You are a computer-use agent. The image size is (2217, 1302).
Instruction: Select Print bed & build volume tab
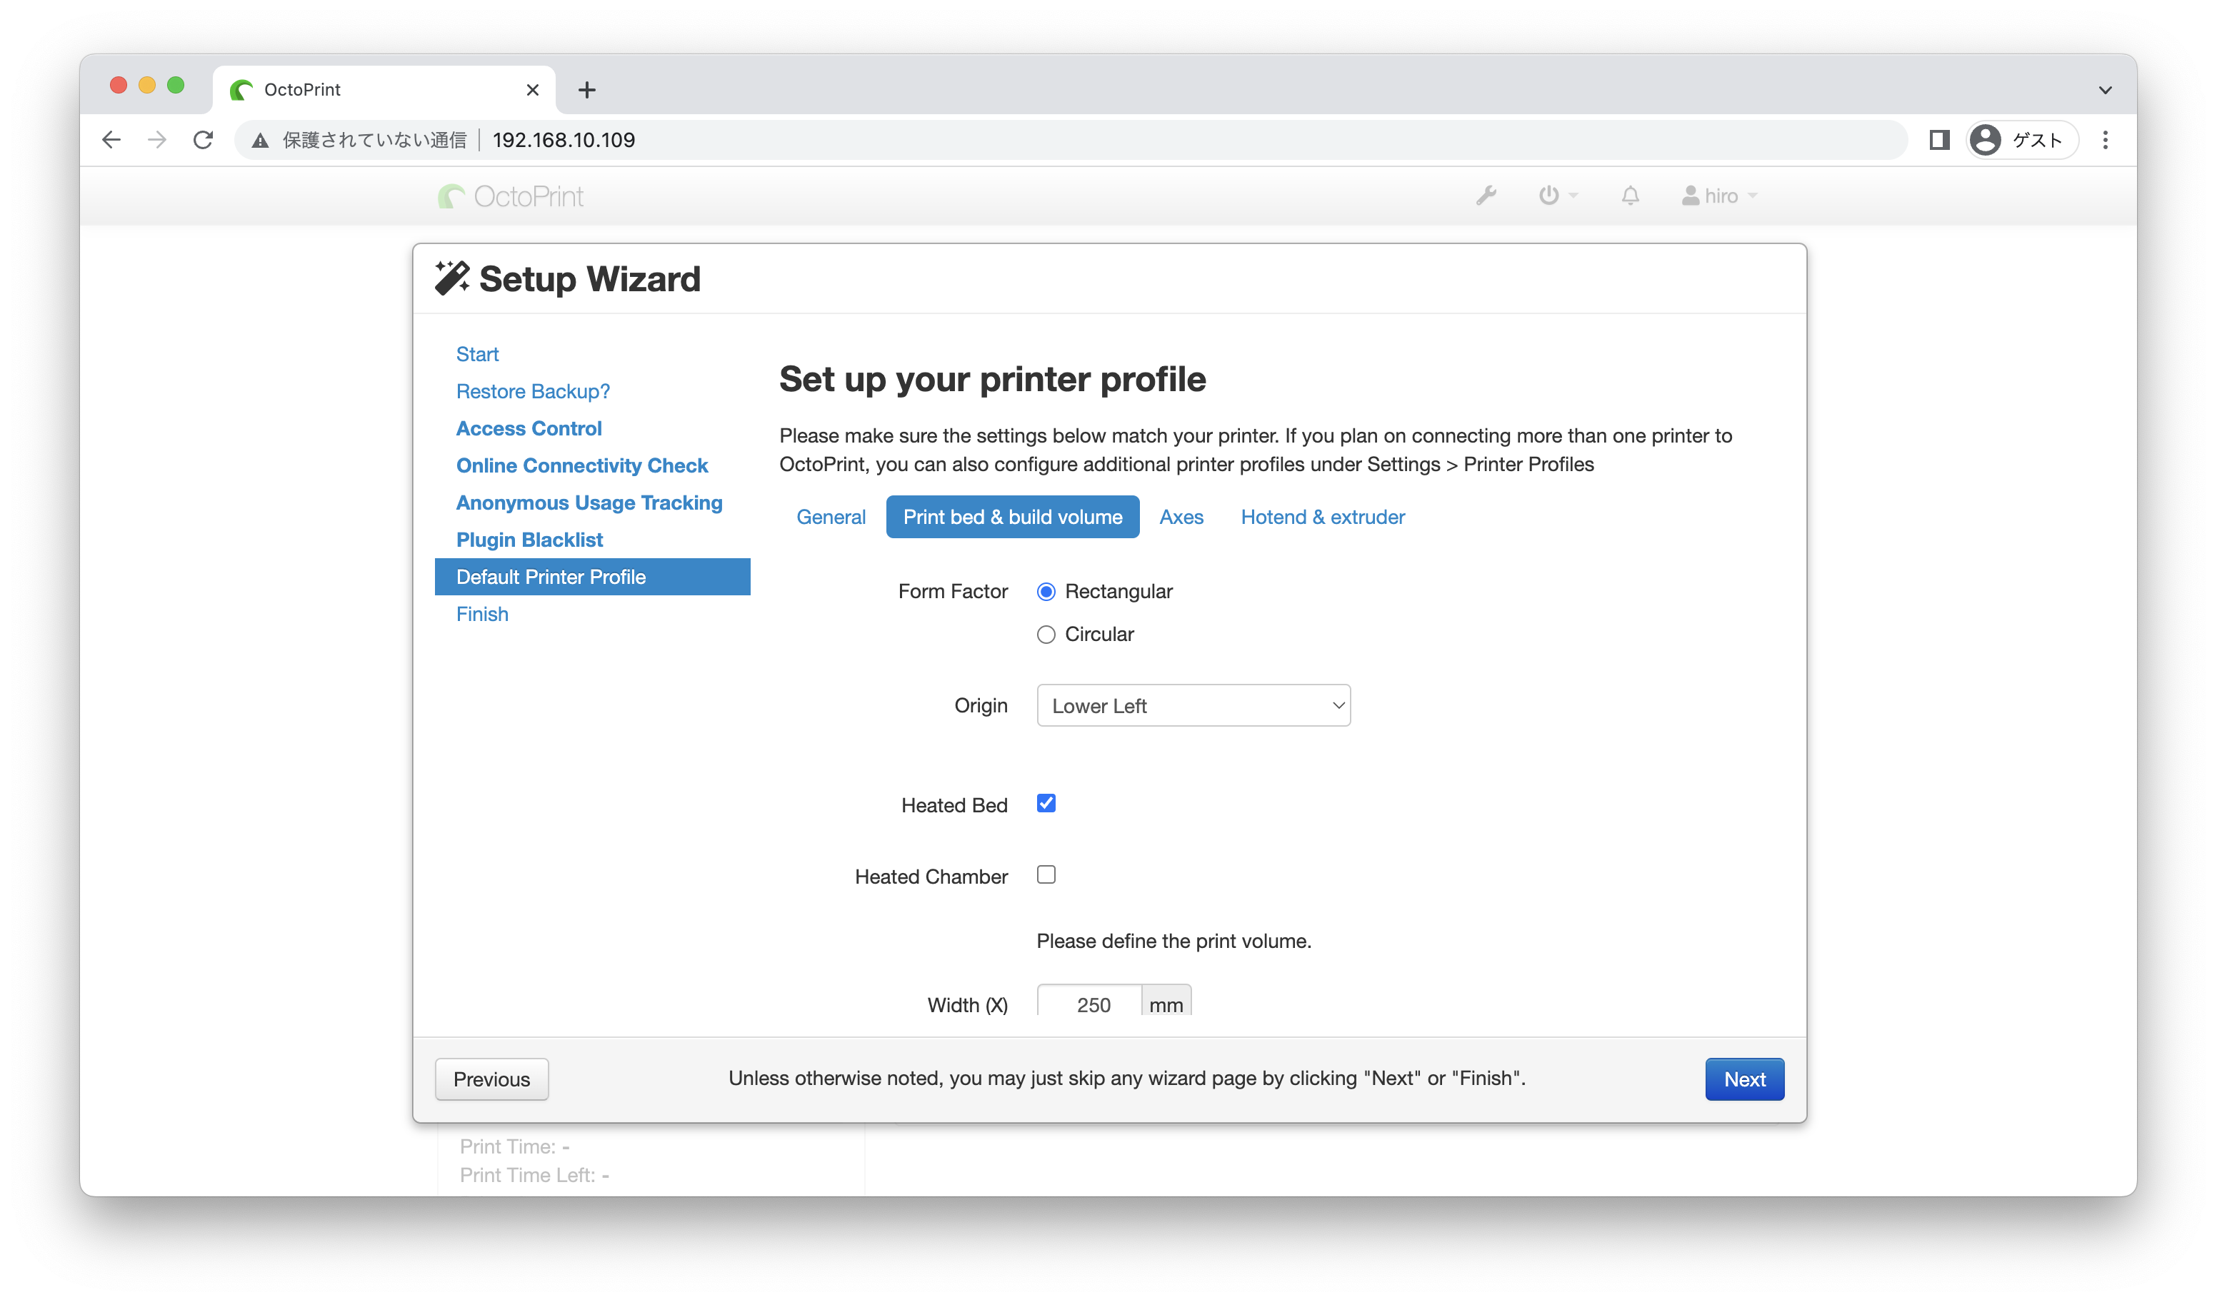(x=1013, y=517)
